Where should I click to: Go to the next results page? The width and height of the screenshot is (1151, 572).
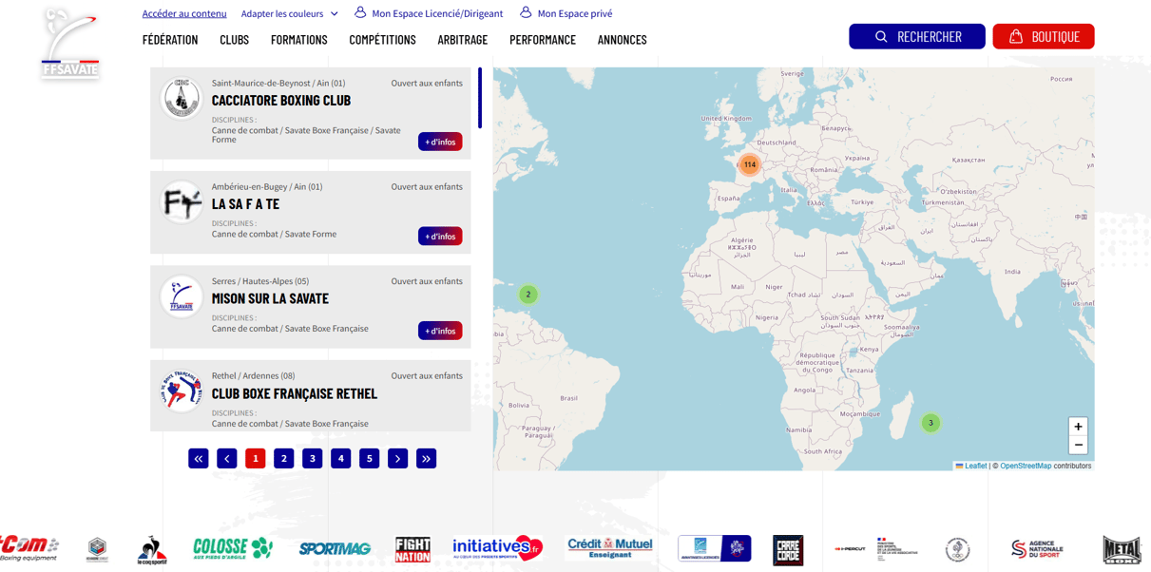point(397,459)
